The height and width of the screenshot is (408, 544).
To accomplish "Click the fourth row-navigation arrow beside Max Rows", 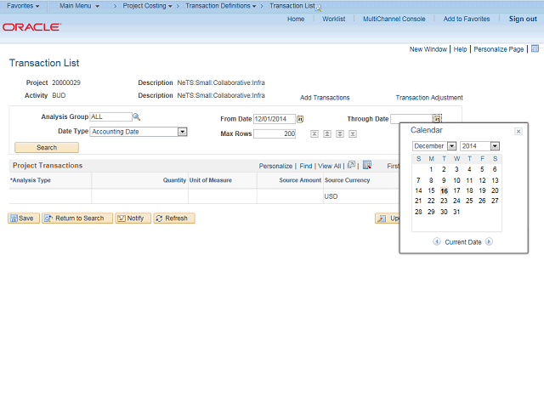I will point(353,134).
